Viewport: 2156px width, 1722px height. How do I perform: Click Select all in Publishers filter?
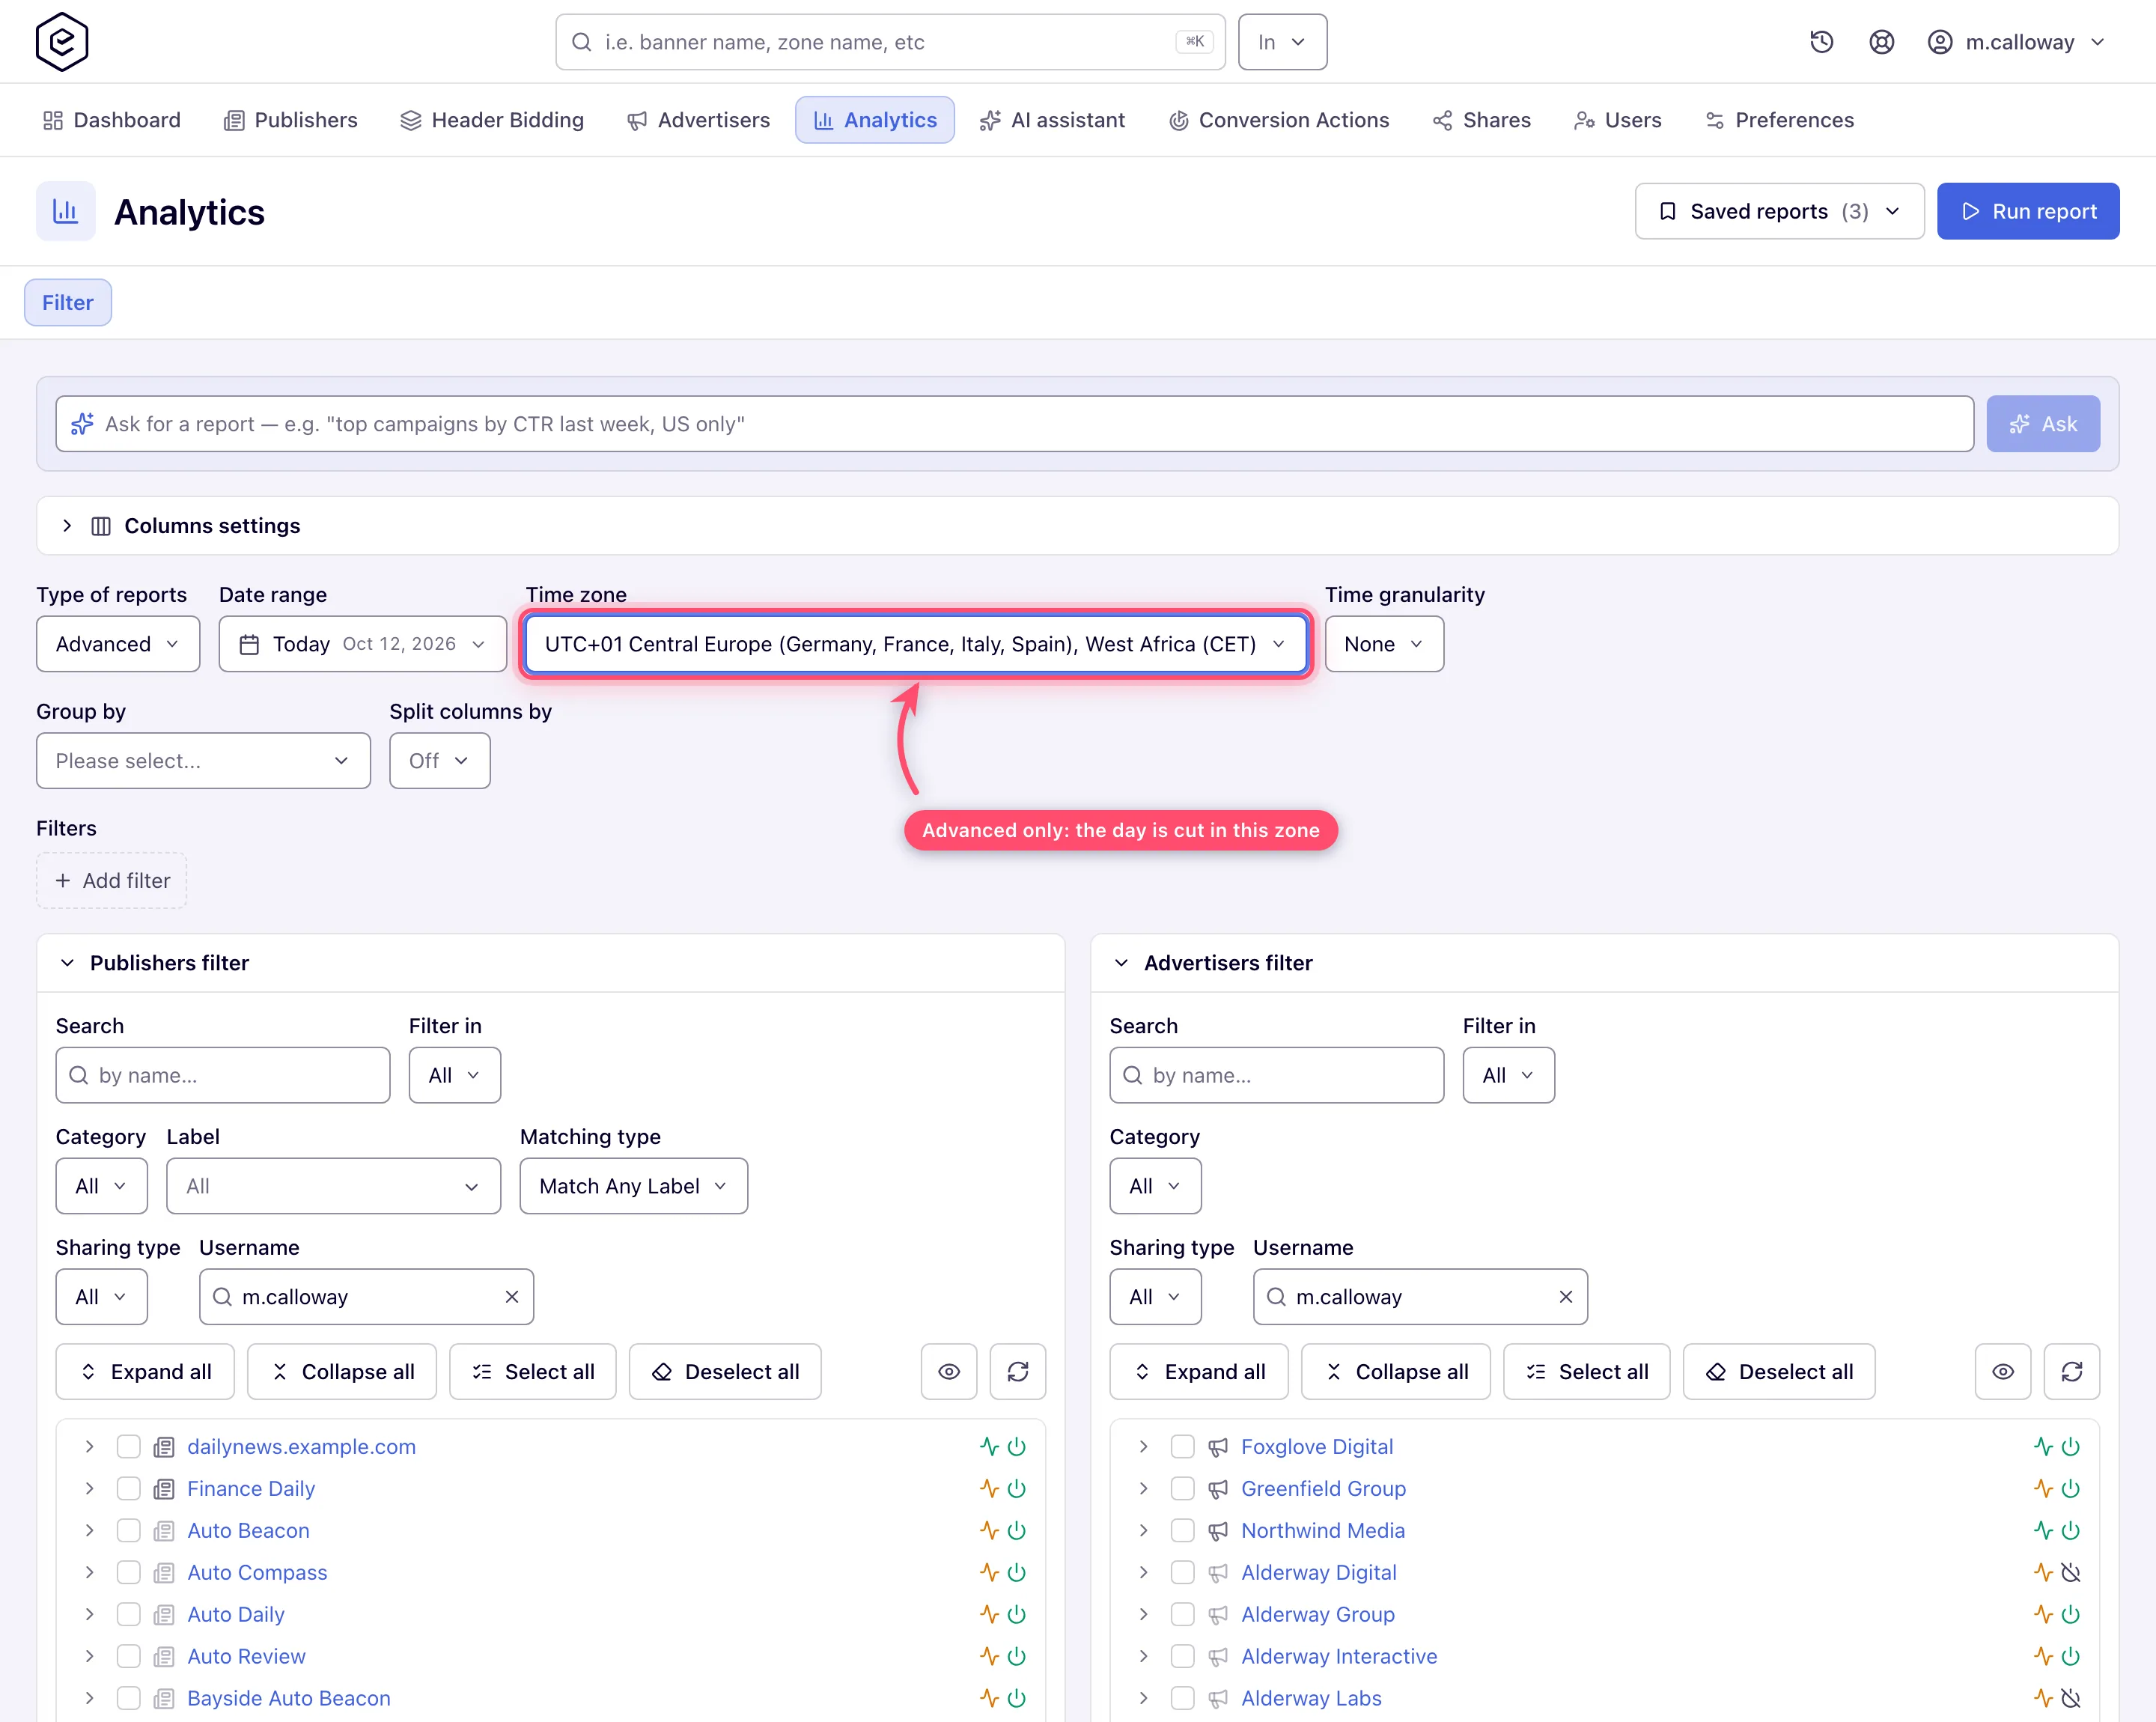click(x=533, y=1372)
